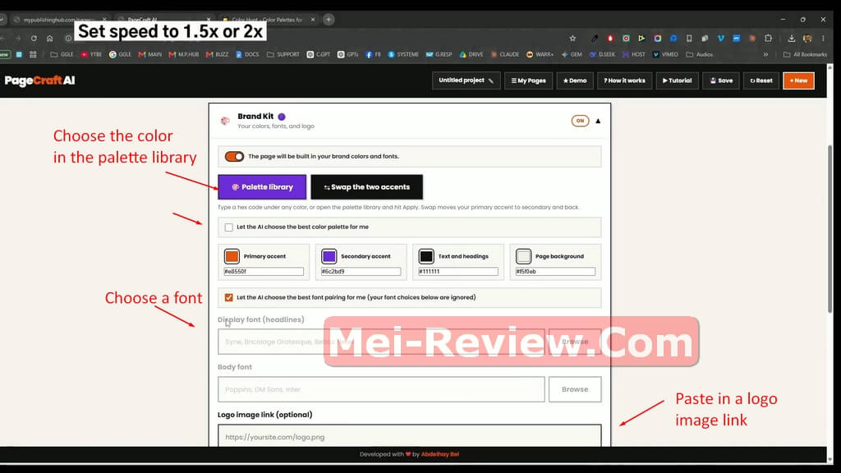Click the PageCraft AI logo
Viewport: 841px width, 473px height.
click(39, 80)
